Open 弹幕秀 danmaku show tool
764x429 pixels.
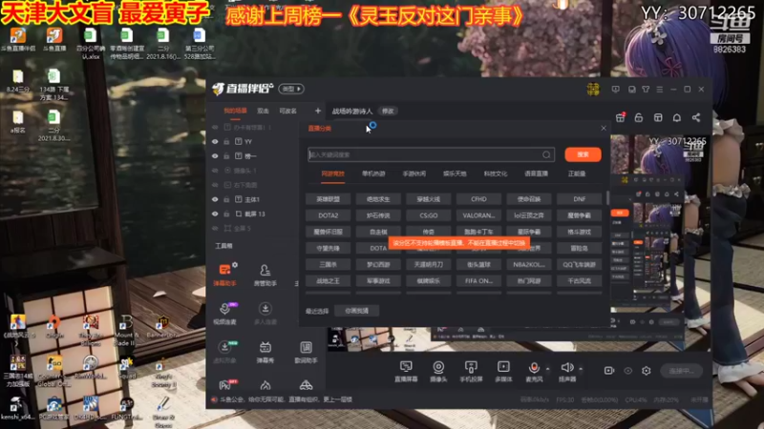pos(265,352)
